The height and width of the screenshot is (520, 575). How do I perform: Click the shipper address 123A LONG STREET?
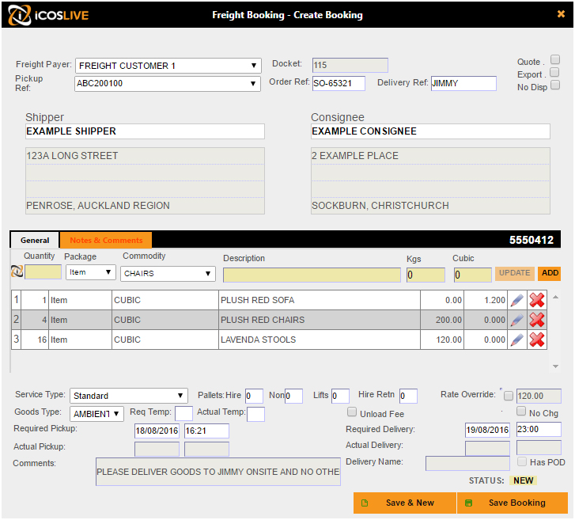point(145,156)
